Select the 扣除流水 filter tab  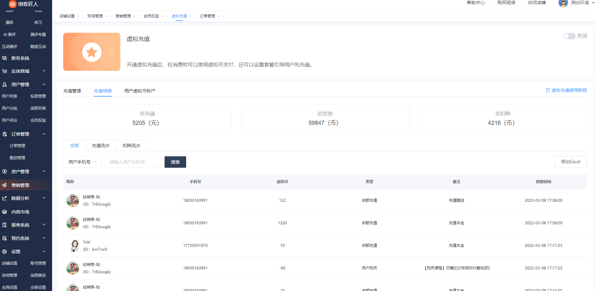(131, 145)
